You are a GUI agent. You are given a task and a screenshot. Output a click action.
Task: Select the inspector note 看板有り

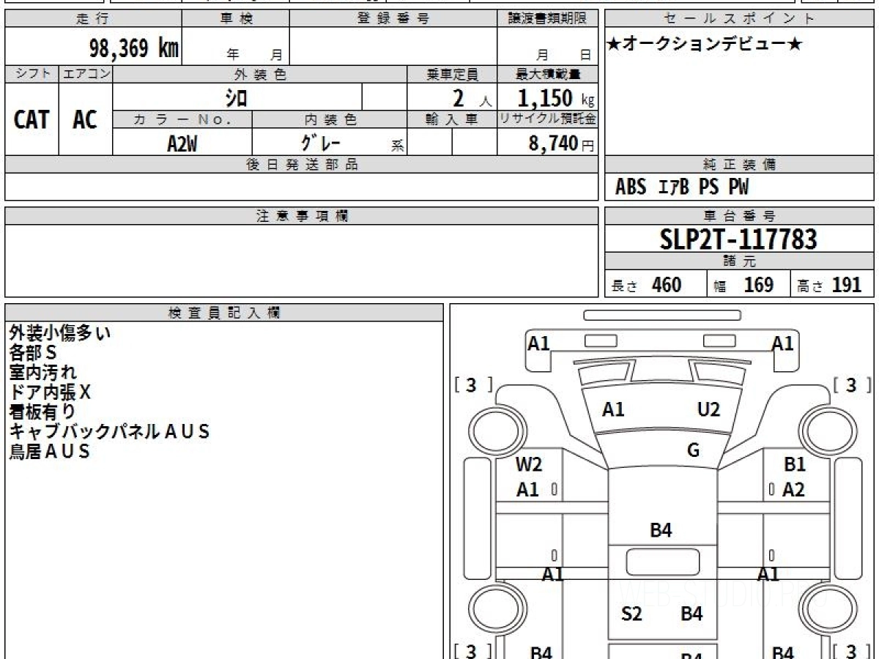42,412
